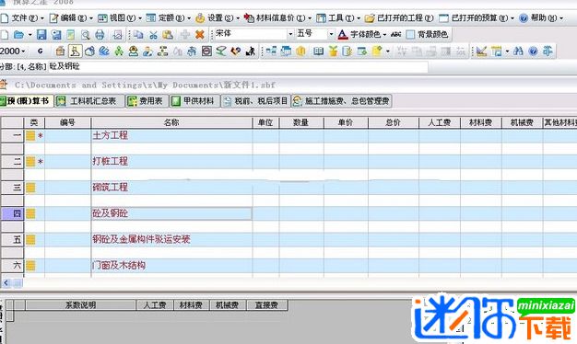Viewport: 577px width, 344px height.
Task: Select the 土方工程 row
Action: (288, 136)
